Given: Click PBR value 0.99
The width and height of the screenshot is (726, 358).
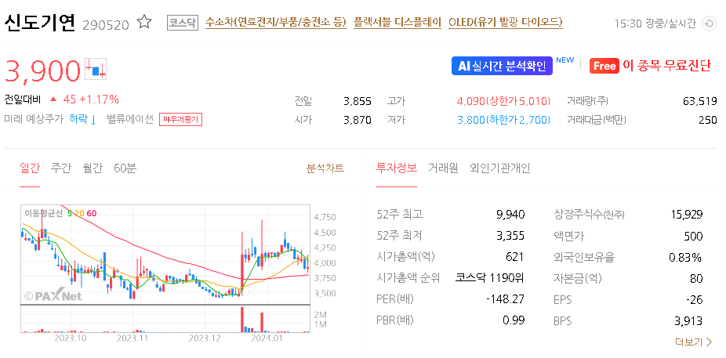Looking at the screenshot, I should [514, 321].
